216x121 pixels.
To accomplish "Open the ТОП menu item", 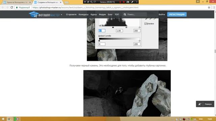I will [x=117, y=14].
